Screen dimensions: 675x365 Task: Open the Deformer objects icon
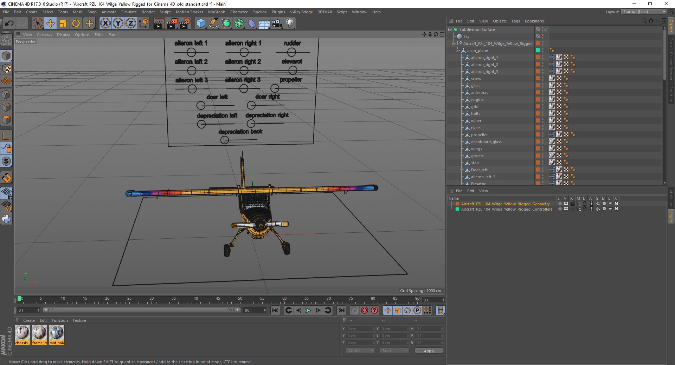(x=252, y=24)
